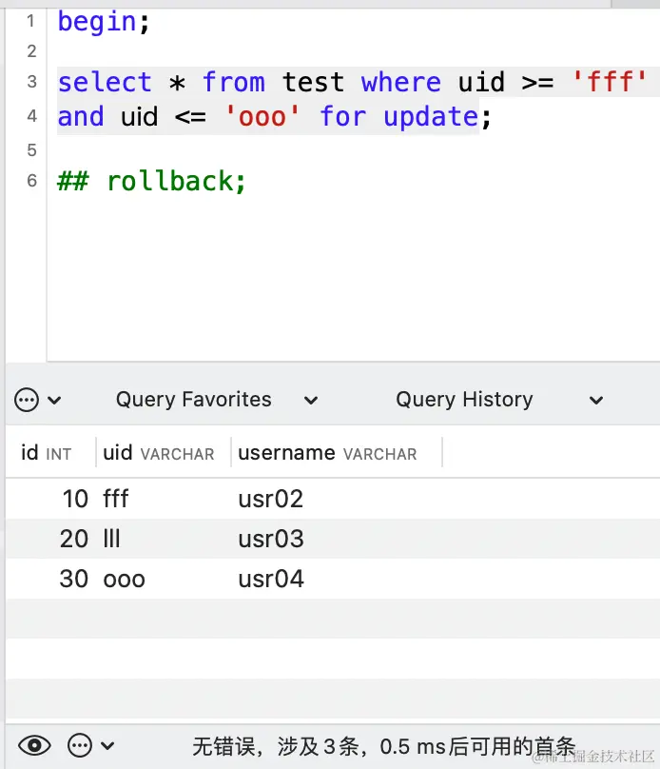Select the username cell usr03
The width and height of the screenshot is (660, 769).
pos(271,539)
